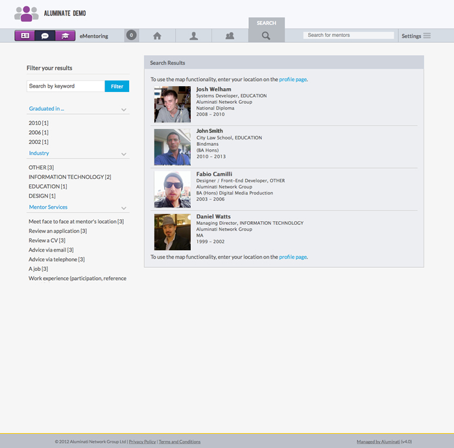This screenshot has height=448, width=454.
Task: Open Josh Welham's profile photo
Action: coord(173,104)
